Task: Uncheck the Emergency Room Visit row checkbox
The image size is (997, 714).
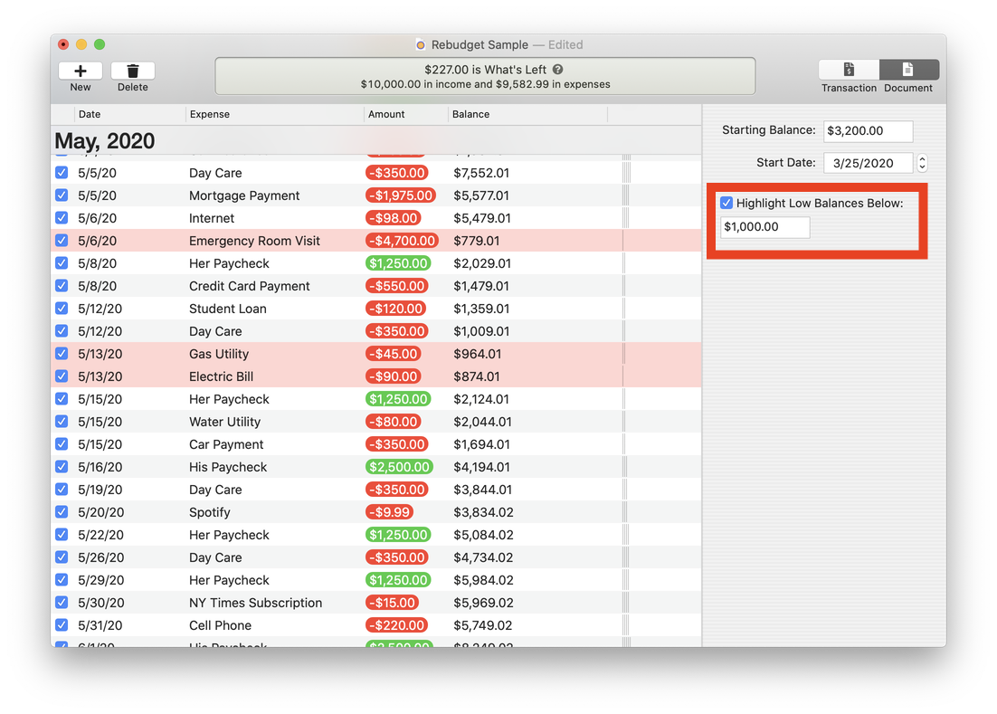Action: pyautogui.click(x=62, y=241)
